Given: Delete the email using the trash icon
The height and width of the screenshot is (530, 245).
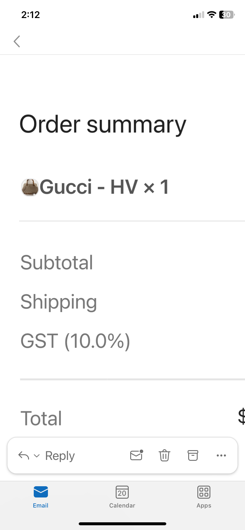Looking at the screenshot, I should pyautogui.click(x=164, y=455).
